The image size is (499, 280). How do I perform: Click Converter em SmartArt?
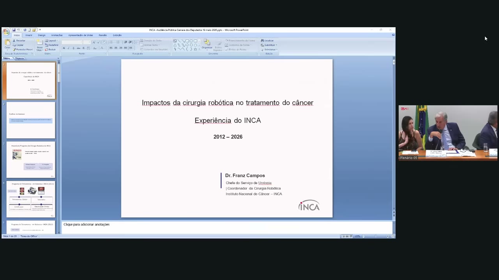[154, 49]
